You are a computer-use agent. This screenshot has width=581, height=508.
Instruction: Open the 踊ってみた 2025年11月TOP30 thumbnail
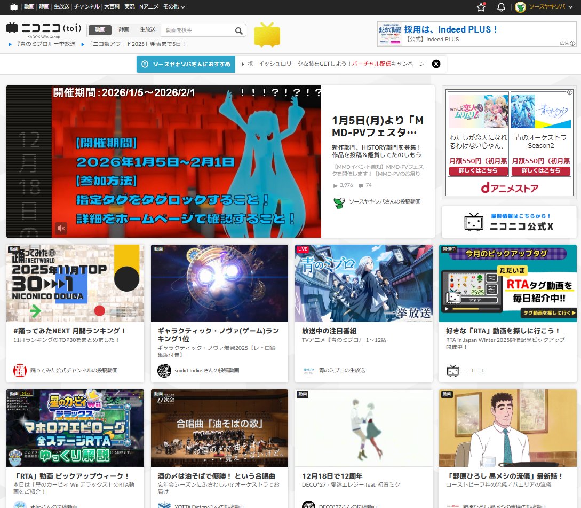tap(75, 283)
